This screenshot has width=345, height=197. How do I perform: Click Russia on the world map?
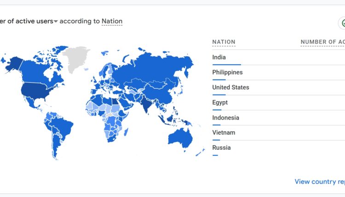[x=152, y=69]
